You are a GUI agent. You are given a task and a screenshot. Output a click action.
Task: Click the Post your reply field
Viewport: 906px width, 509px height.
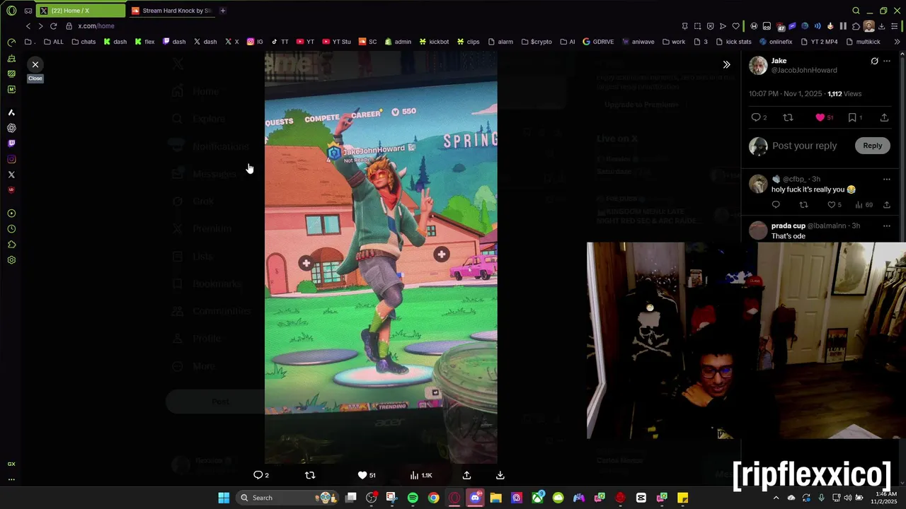[x=804, y=146]
